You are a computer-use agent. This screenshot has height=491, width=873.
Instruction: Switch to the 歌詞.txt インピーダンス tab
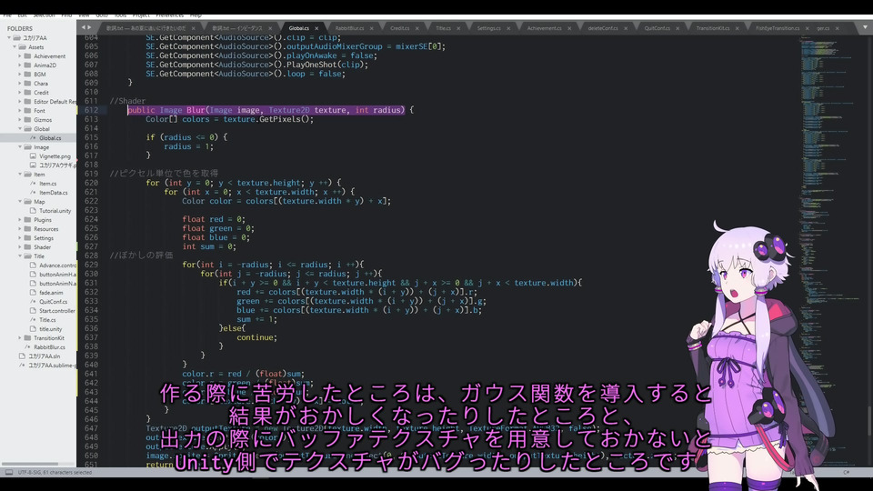tap(237, 28)
